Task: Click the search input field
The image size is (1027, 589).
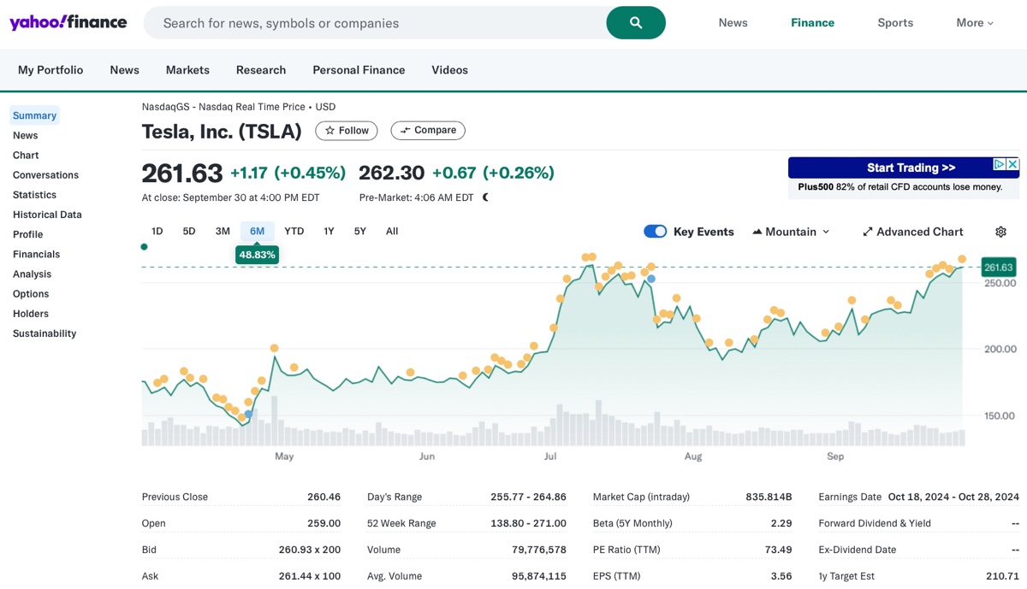Action: (377, 23)
